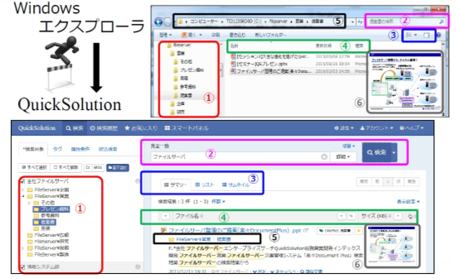Click the yellow star favorite icon on the result
The height and width of the screenshot is (279, 456).
click(359, 231)
